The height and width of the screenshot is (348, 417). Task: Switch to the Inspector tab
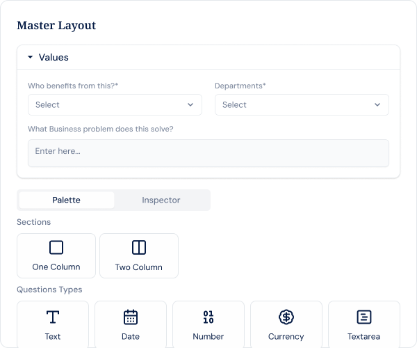click(x=161, y=200)
